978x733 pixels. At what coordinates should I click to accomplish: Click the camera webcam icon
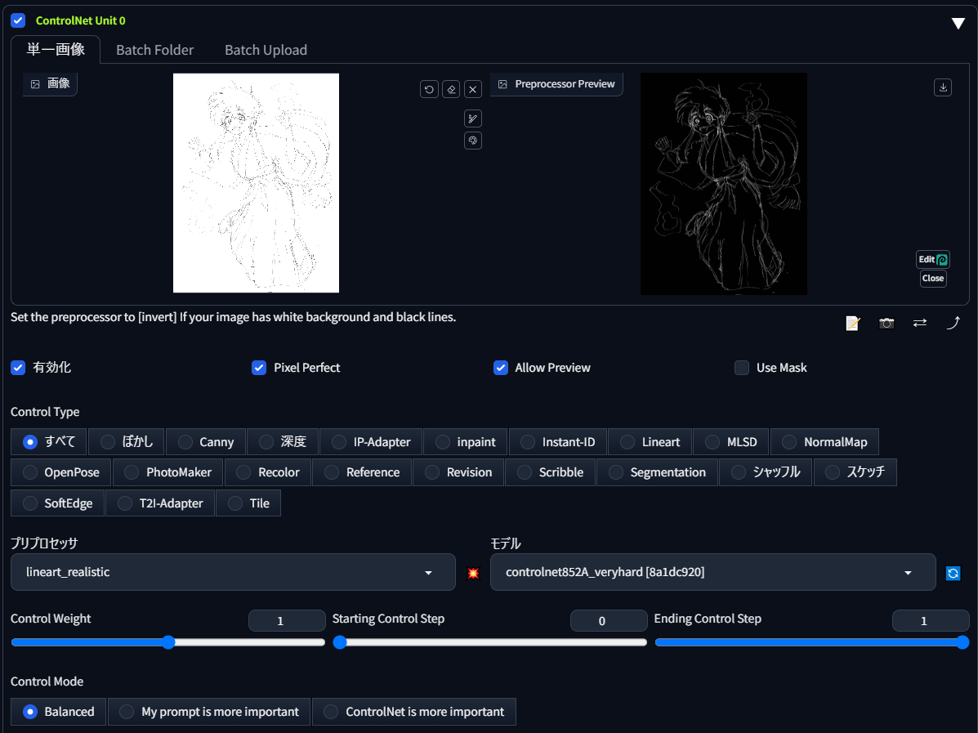tap(886, 323)
